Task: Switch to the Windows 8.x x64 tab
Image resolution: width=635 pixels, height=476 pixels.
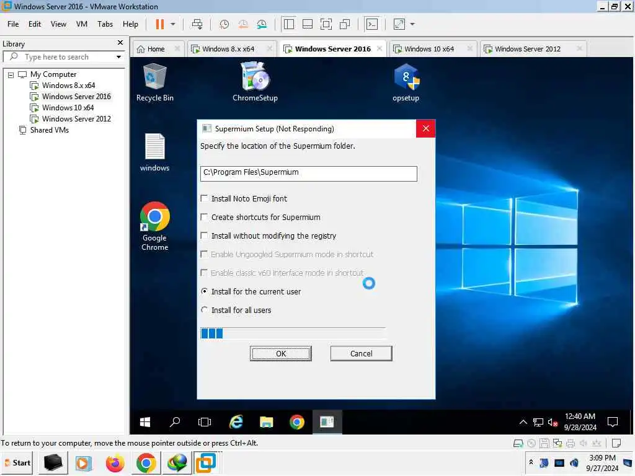Action: (x=228, y=49)
